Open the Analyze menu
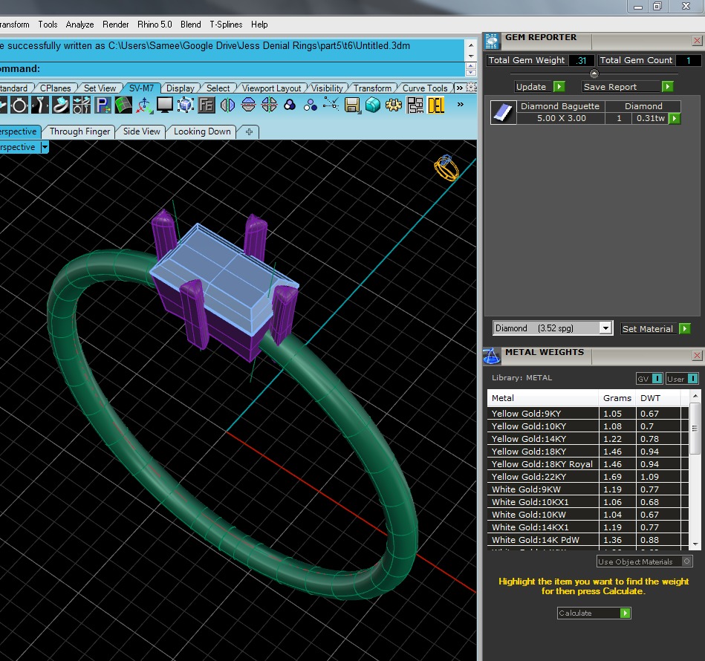Image resolution: width=705 pixels, height=661 pixels. click(79, 25)
